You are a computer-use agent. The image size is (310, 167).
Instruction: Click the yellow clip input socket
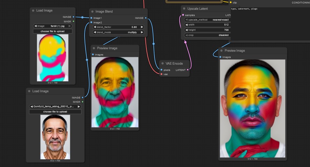pyautogui.click(x=231, y=2)
